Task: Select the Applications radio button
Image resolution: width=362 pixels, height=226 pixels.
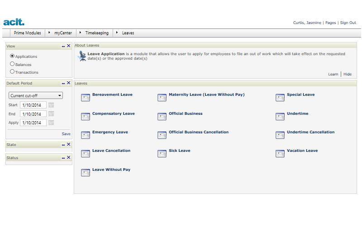Action: [12, 56]
